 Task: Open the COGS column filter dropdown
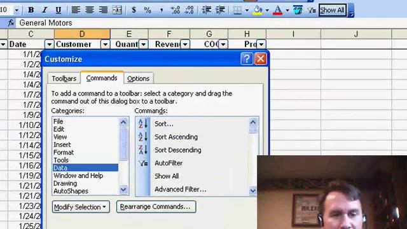coord(223,45)
